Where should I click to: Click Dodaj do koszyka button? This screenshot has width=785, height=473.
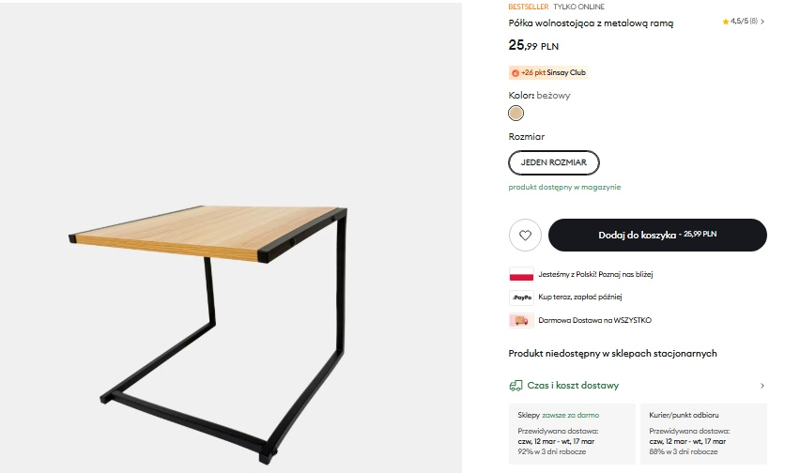click(657, 235)
